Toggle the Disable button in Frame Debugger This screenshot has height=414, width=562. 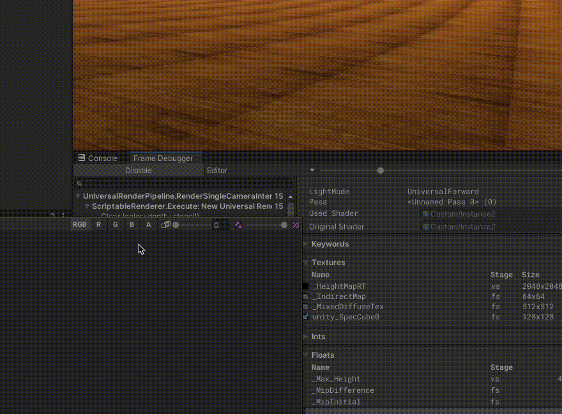139,170
